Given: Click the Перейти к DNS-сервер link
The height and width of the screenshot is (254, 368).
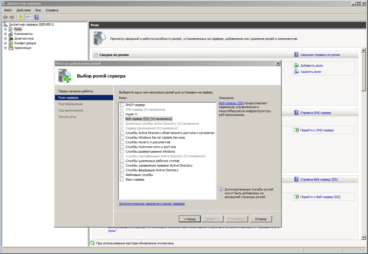Looking at the screenshot, I should coord(317,130).
